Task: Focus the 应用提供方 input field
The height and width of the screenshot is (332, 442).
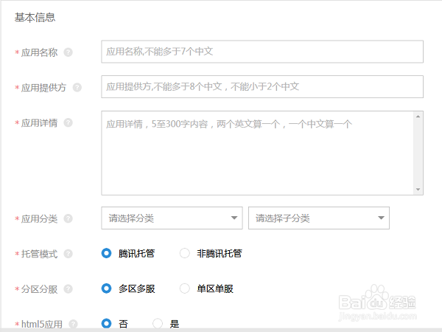Action: tap(262, 86)
